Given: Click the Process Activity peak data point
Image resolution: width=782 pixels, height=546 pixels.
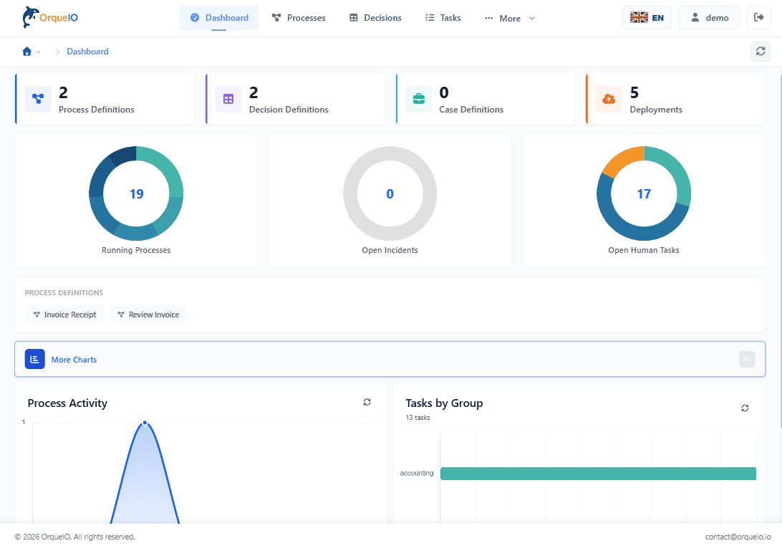Looking at the screenshot, I should pyautogui.click(x=145, y=422).
